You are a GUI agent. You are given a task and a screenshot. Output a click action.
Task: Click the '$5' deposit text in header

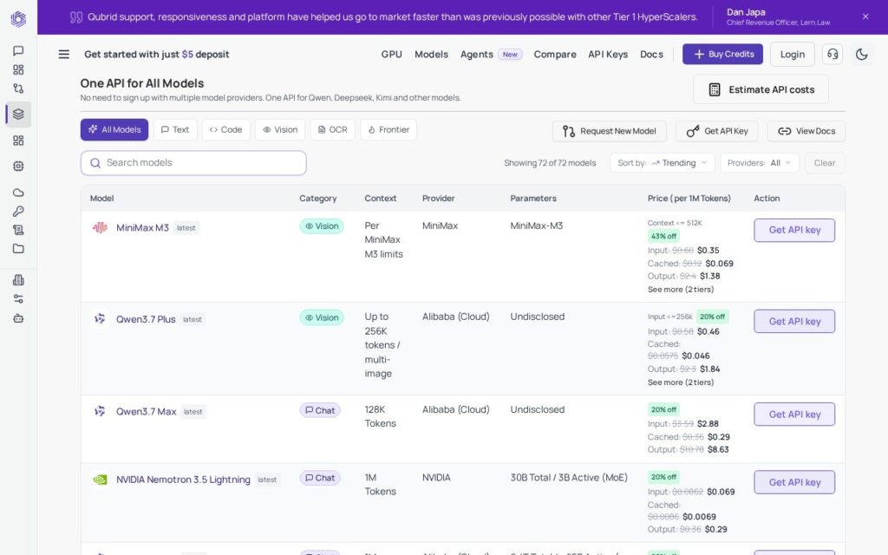click(187, 55)
